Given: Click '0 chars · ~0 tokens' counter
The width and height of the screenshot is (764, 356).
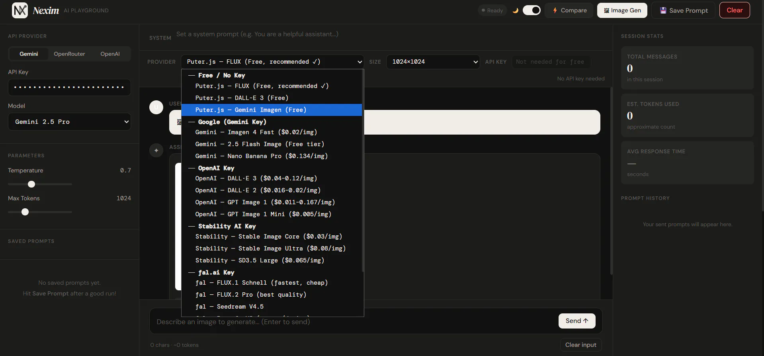Looking at the screenshot, I should tap(174, 345).
